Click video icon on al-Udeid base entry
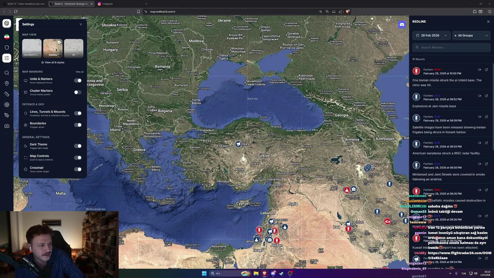 click(x=480, y=70)
